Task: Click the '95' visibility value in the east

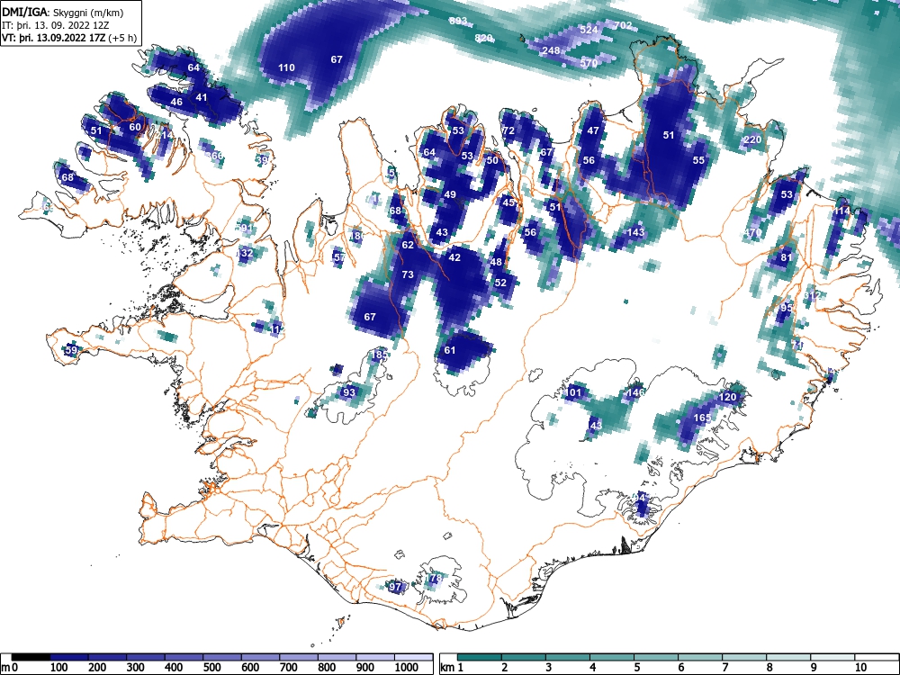Action: (787, 308)
